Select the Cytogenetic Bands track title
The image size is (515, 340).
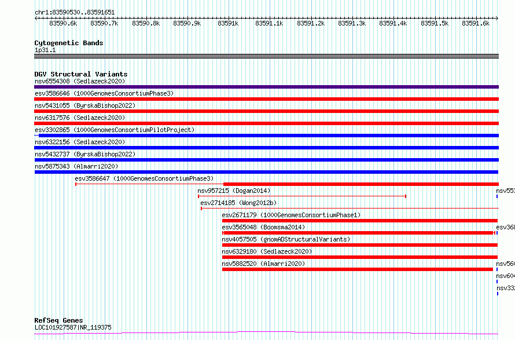pos(69,43)
